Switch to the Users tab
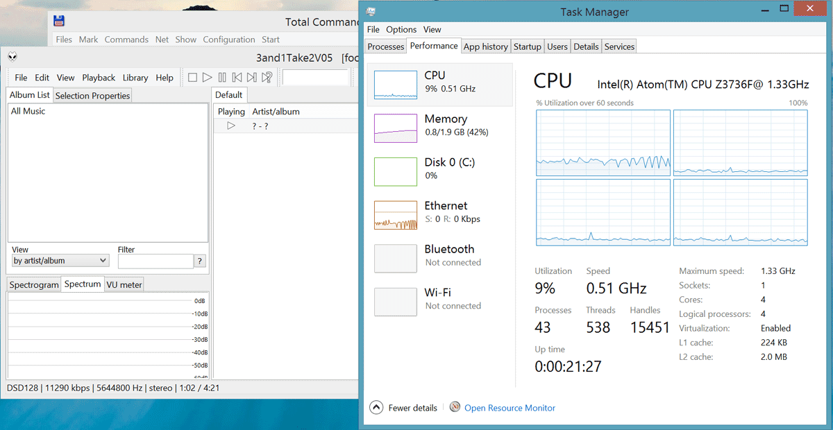 557,46
